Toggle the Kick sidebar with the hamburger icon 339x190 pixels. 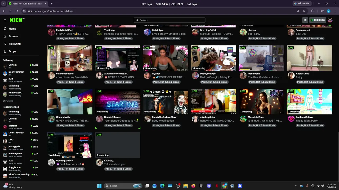[5, 20]
